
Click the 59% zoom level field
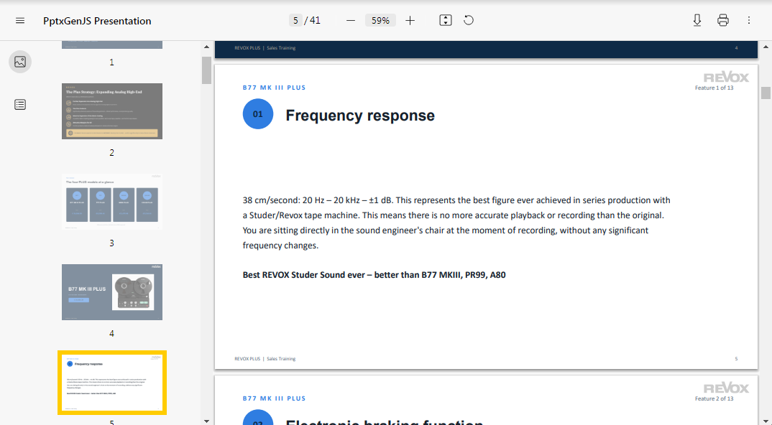coord(380,21)
